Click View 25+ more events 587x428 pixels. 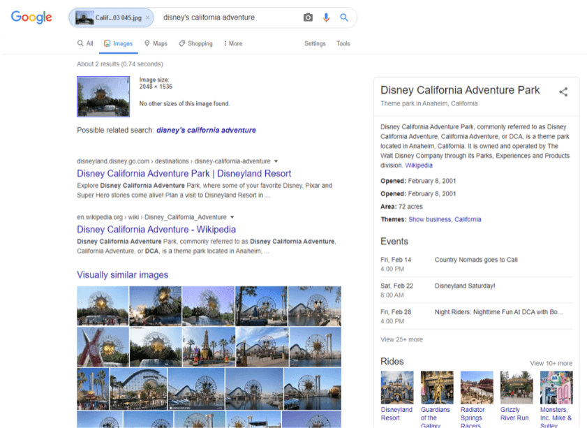pos(401,339)
